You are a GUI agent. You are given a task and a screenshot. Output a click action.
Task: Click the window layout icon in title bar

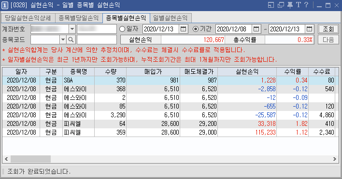pyautogui.click(x=271, y=5)
